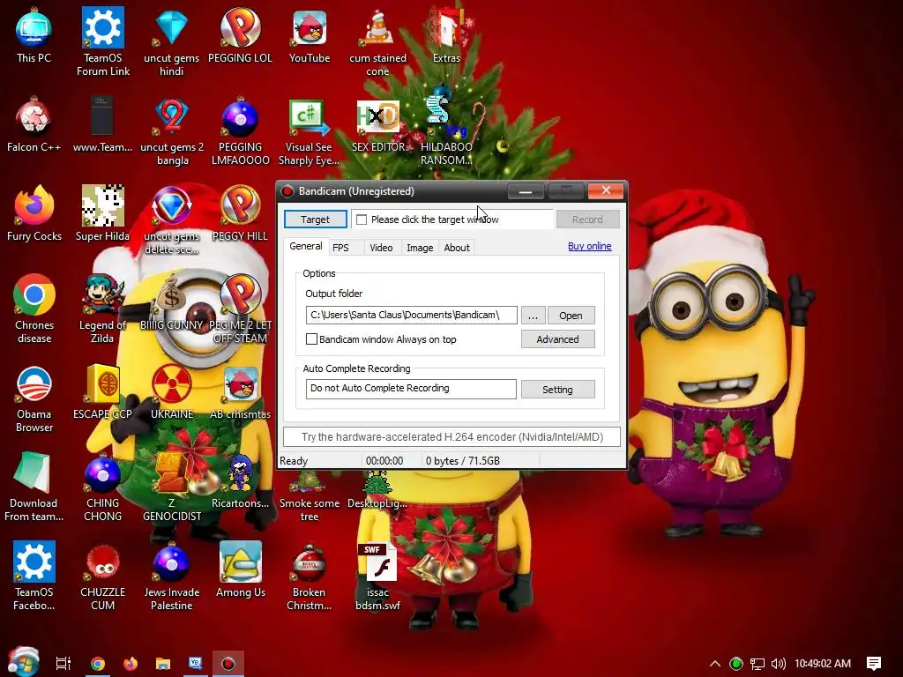Click the 10:49:02 AM taskbar clock
The image size is (903, 677).
pos(823,663)
